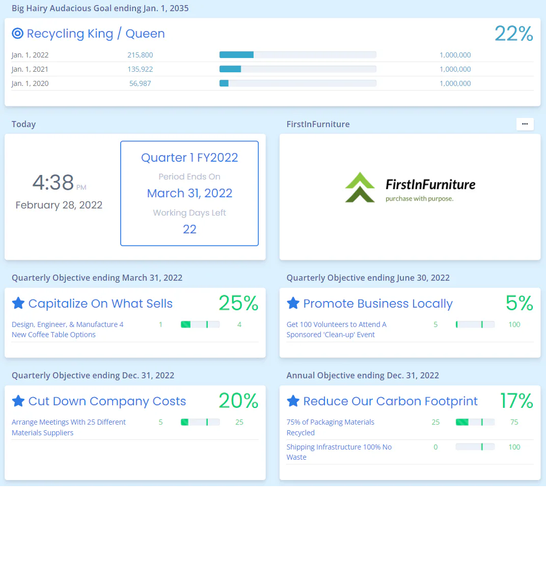Image resolution: width=546 pixels, height=567 pixels.
Task: Open the Reduce Our Carbon Footprint objective
Action: (x=390, y=401)
